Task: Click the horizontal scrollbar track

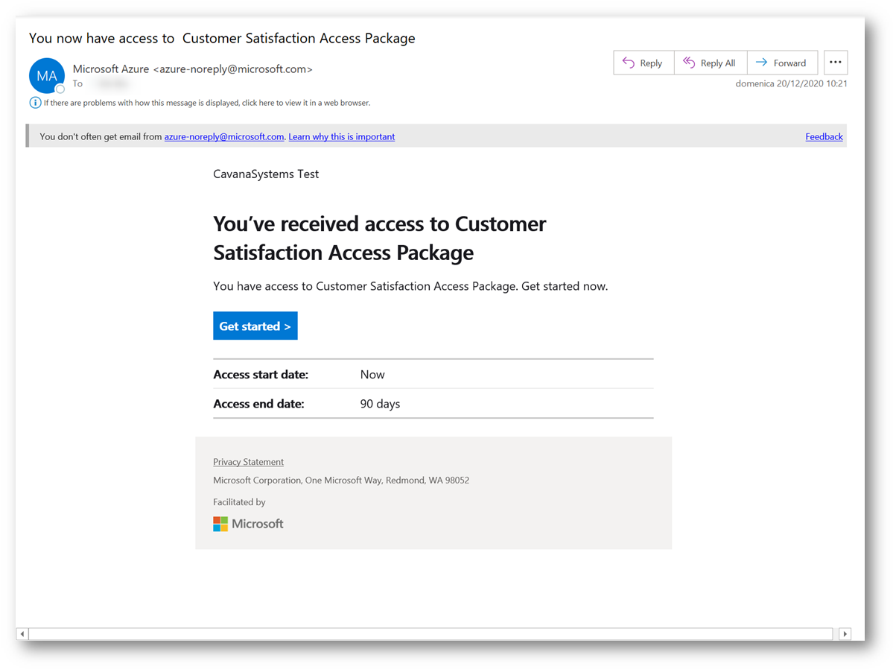Action: [x=430, y=634]
